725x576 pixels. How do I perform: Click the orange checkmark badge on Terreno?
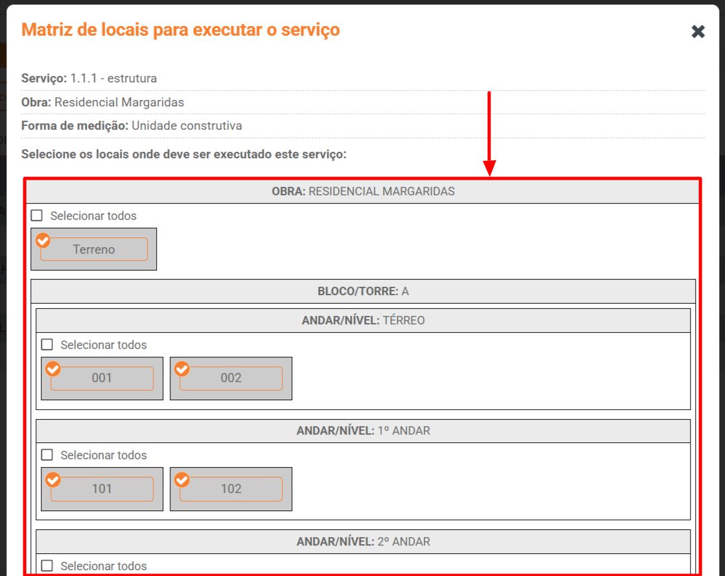pos(43,240)
